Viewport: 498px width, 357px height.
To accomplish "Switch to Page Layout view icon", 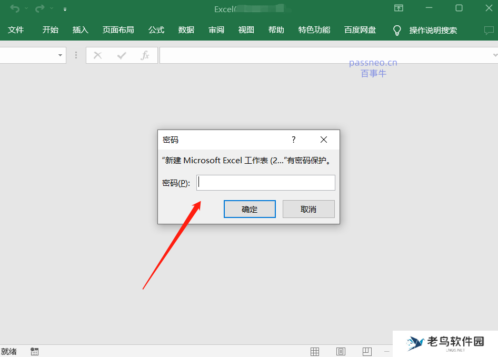I will pyautogui.click(x=341, y=351).
